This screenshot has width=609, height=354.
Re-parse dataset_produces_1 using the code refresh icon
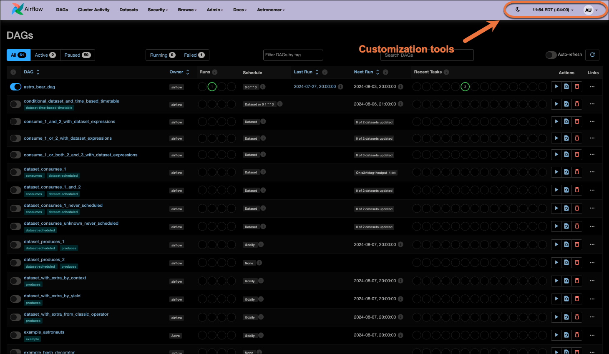coord(566,244)
